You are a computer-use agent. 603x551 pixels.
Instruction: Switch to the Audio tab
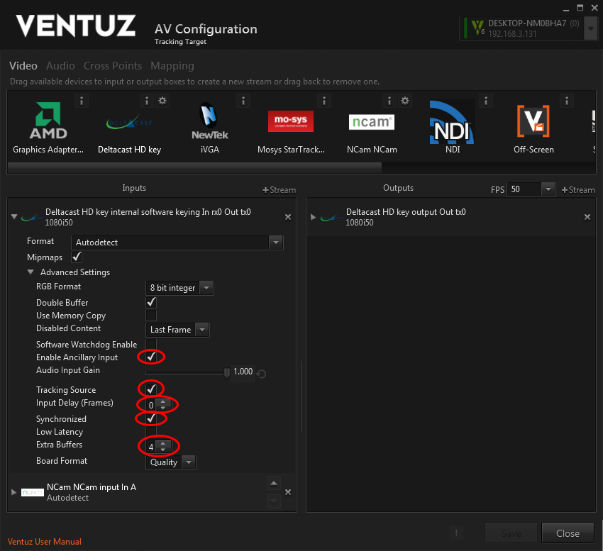(x=60, y=66)
